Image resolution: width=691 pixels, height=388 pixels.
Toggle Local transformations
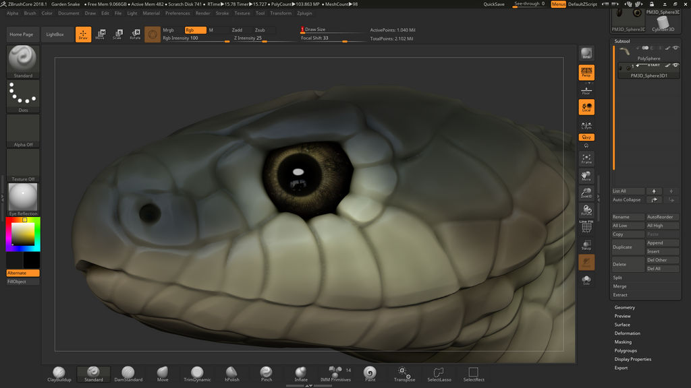[586, 107]
